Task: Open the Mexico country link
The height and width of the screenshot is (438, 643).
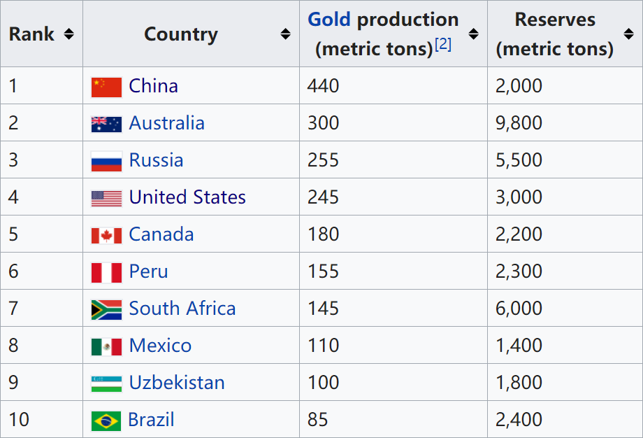Action: coord(160,346)
